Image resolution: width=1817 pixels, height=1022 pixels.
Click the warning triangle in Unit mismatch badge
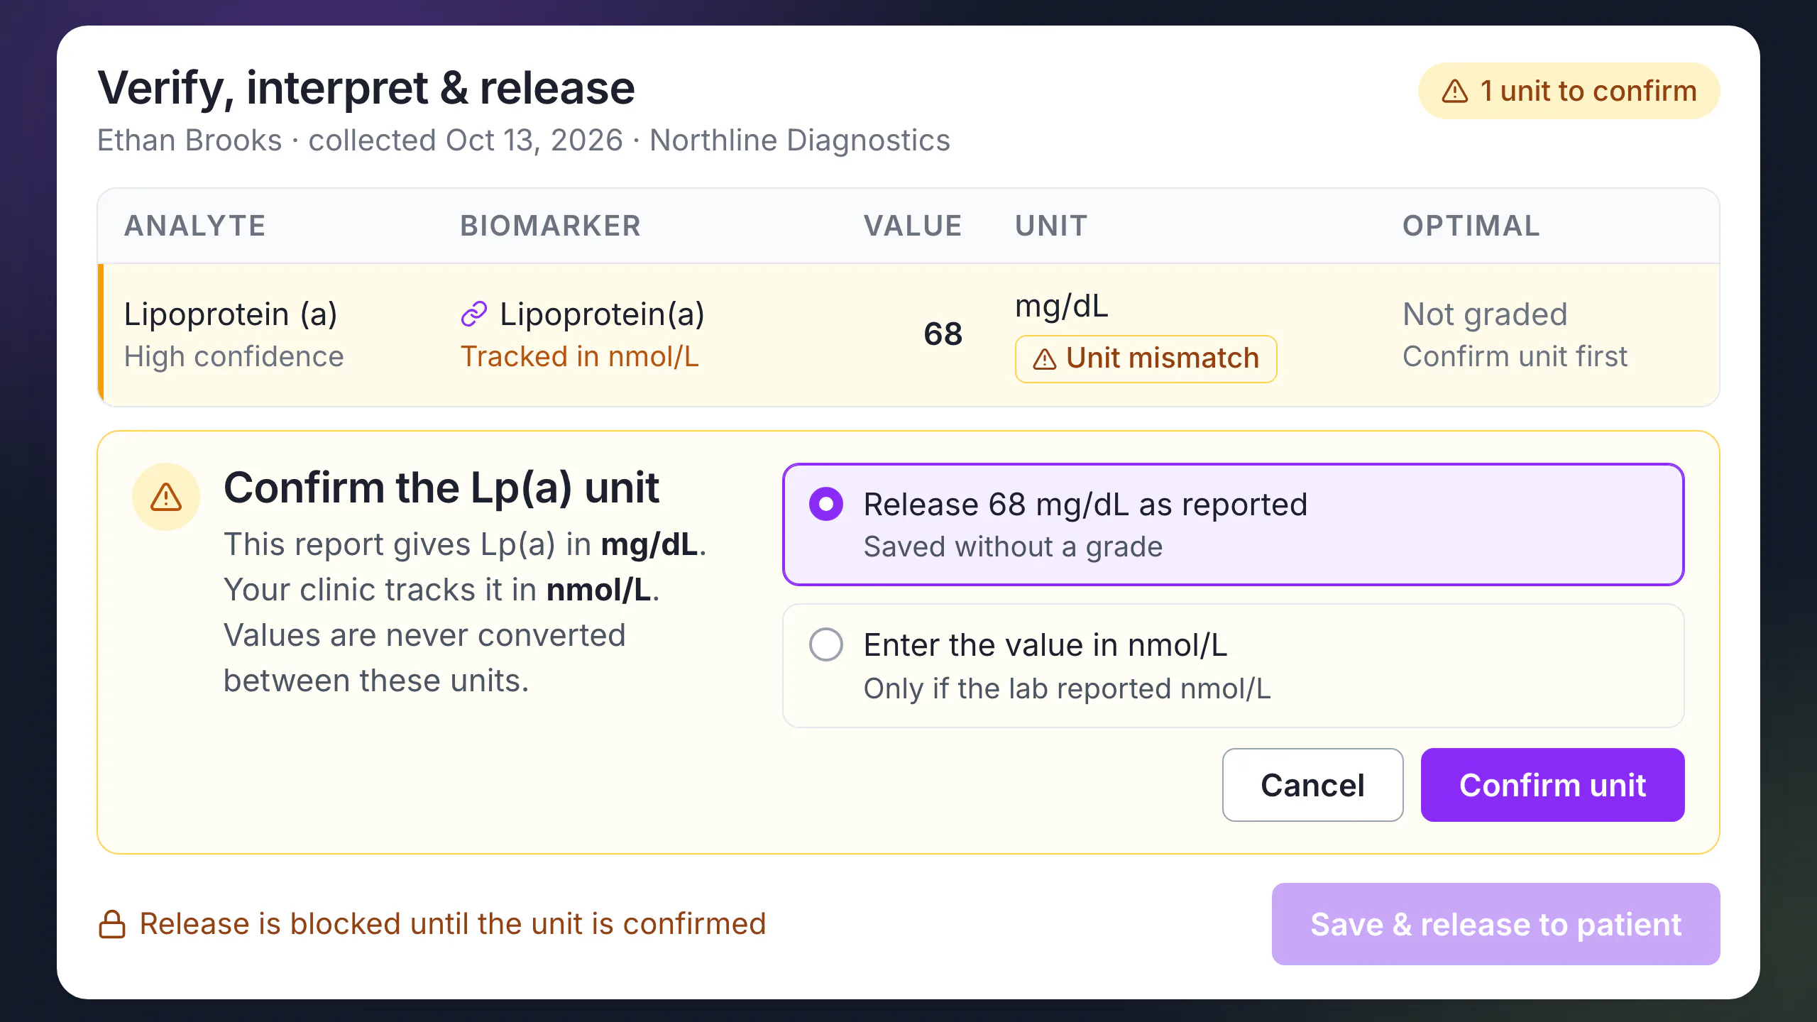[x=1044, y=359]
